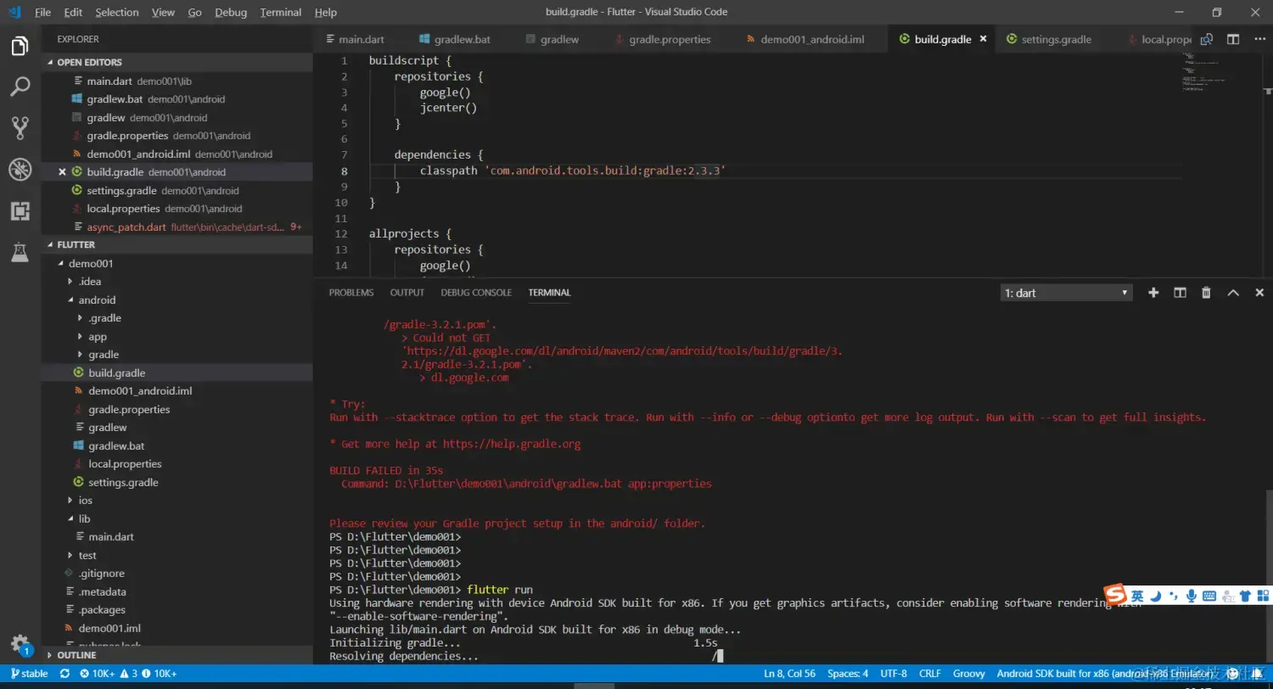Add a new terminal with plus icon
Screen dimensions: 1273x689
(1153, 293)
